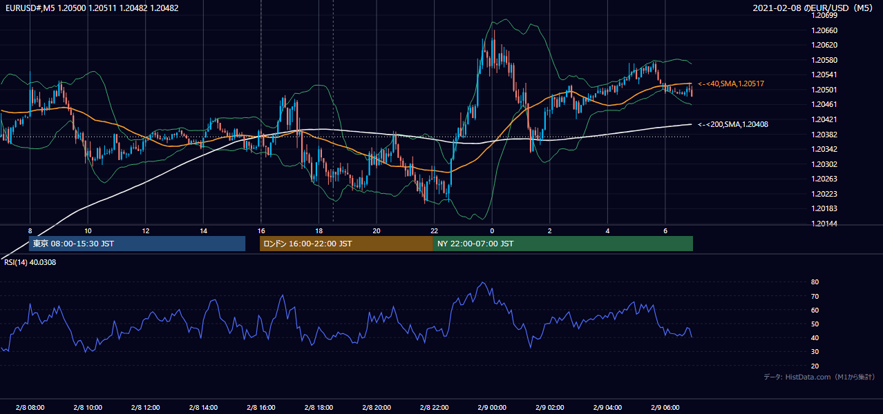Click bottom time label 2/8 18:00

click(x=319, y=408)
